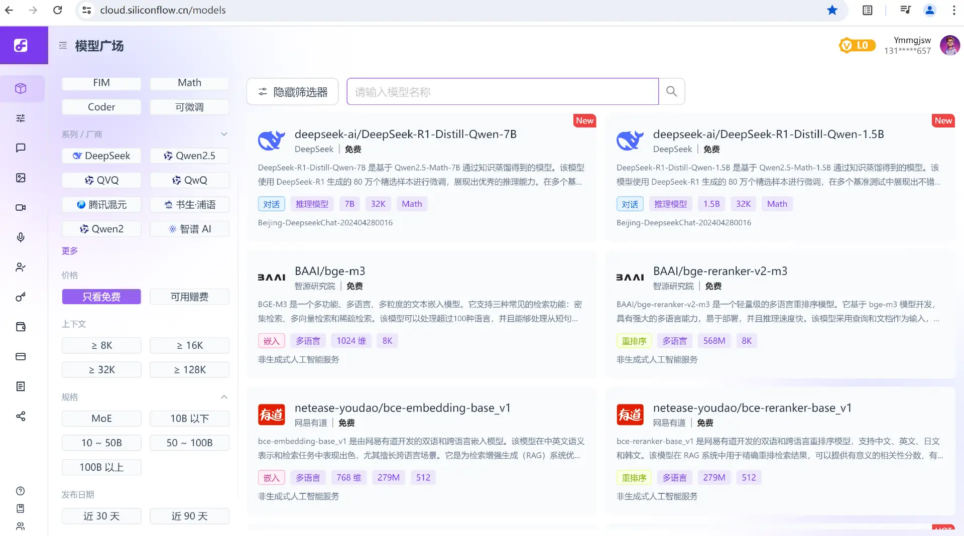Image resolution: width=964 pixels, height=536 pixels.
Task: Toggle the MoE spec filter
Action: (101, 419)
